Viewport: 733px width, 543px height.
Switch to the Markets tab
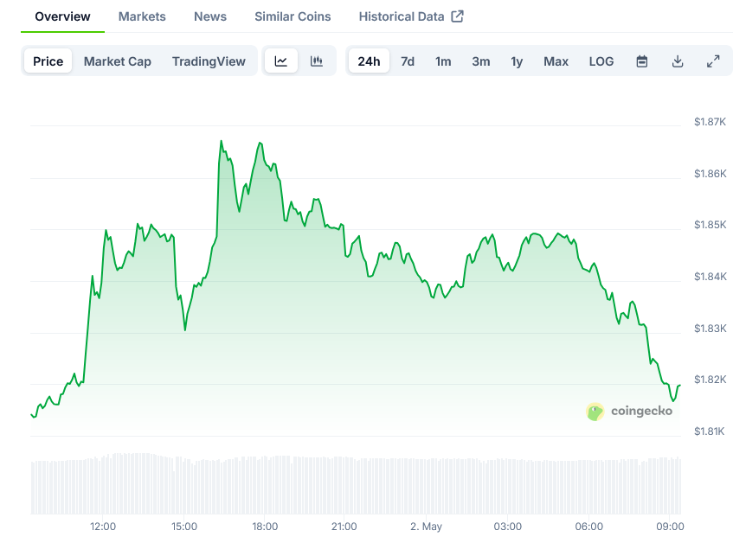click(x=142, y=16)
